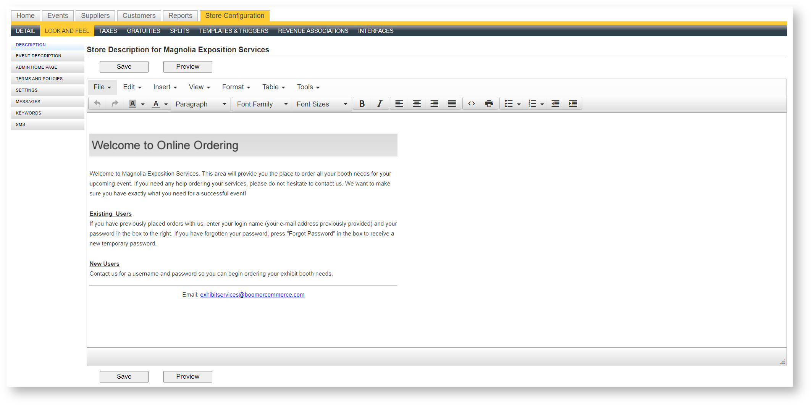Open the Font Sizes dropdown
Image resolution: width=811 pixels, height=405 pixels.
pos(321,104)
